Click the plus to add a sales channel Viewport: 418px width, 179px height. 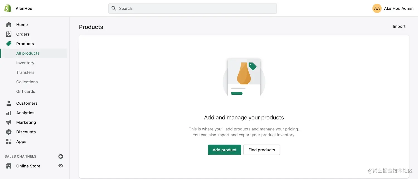click(60, 156)
